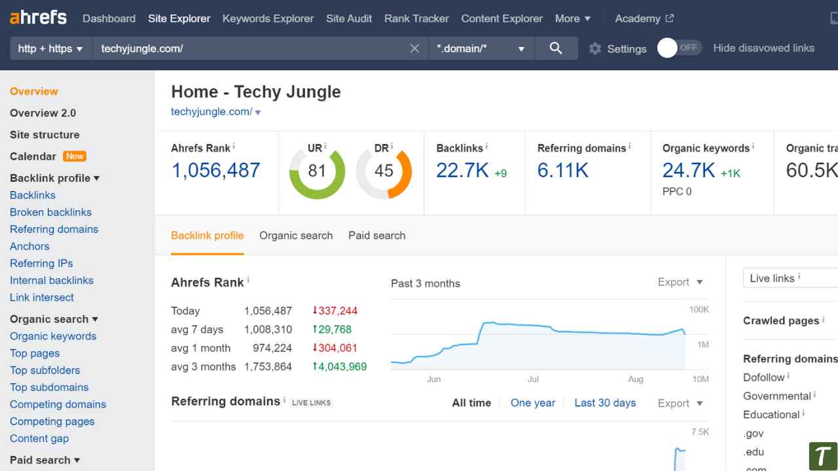
Task: Open the http + https protocol dropdown
Action: pyautogui.click(x=51, y=48)
